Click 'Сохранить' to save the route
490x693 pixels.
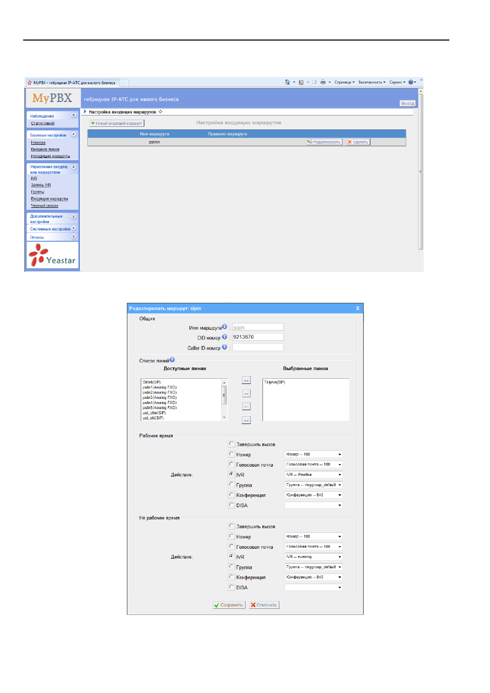(229, 605)
